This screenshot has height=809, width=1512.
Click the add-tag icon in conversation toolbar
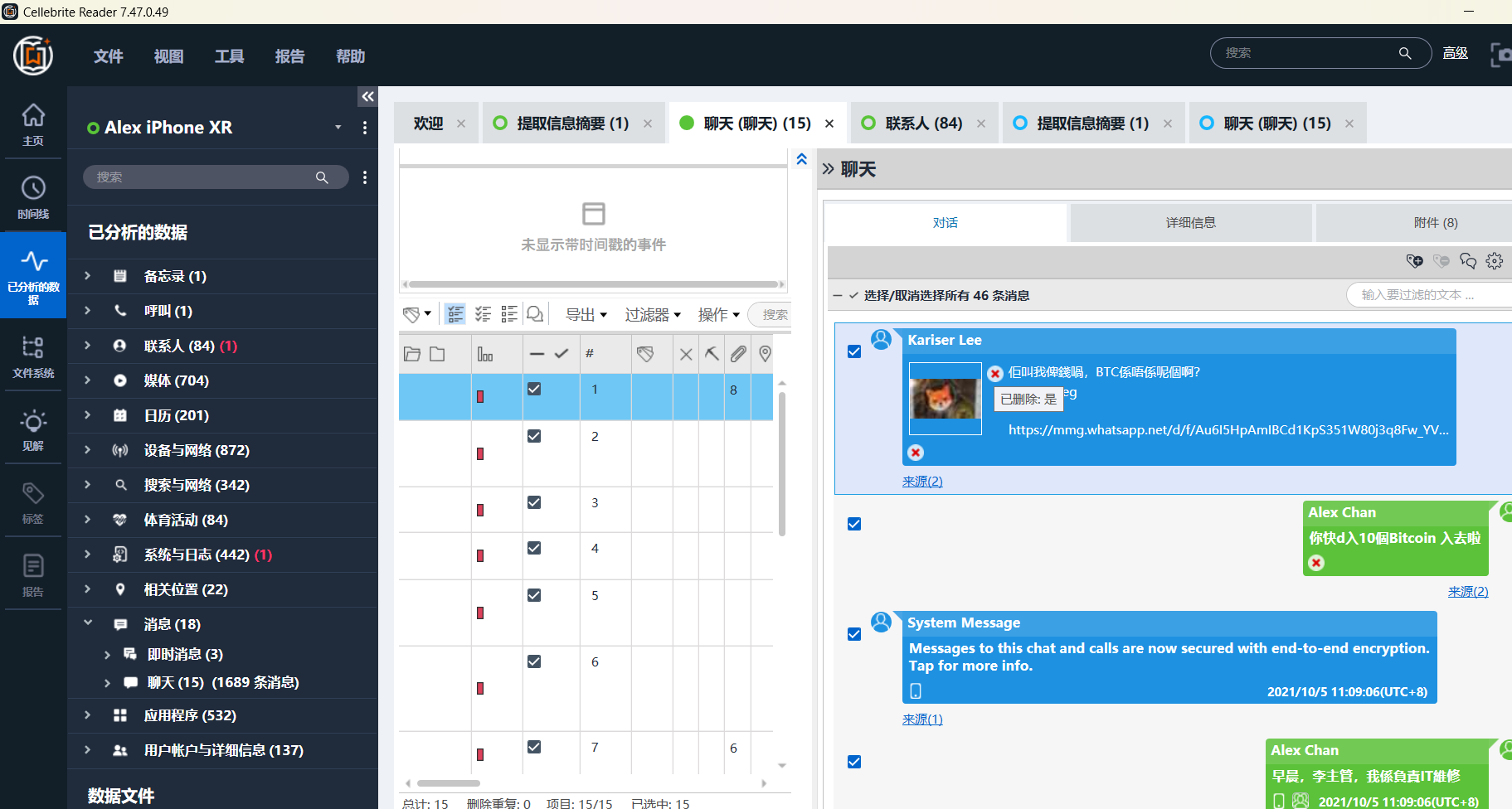point(1415,261)
